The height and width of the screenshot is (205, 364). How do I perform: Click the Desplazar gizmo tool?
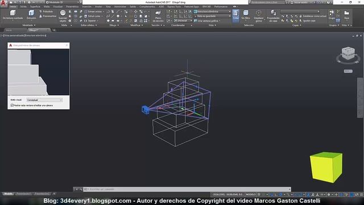coord(258,16)
